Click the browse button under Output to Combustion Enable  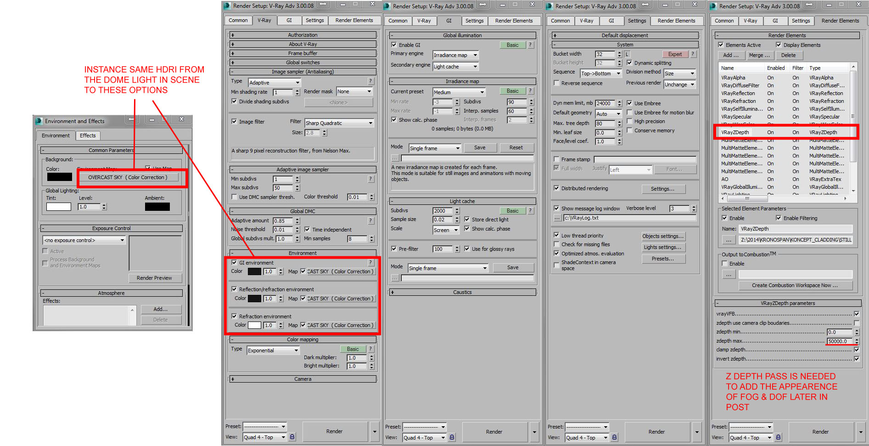pyautogui.click(x=728, y=275)
